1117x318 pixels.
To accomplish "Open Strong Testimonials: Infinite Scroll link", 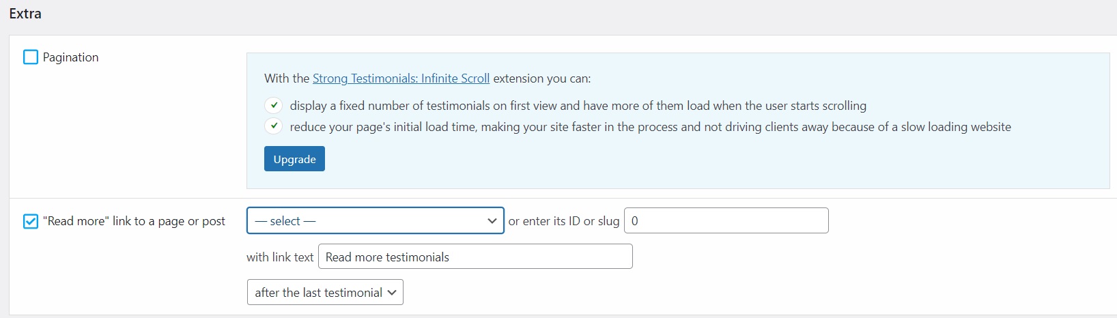I will (x=401, y=78).
